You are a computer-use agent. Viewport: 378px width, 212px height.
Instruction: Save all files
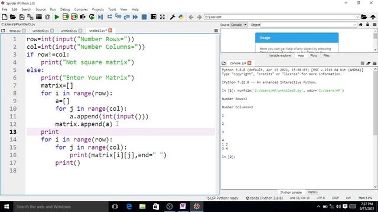[30, 17]
